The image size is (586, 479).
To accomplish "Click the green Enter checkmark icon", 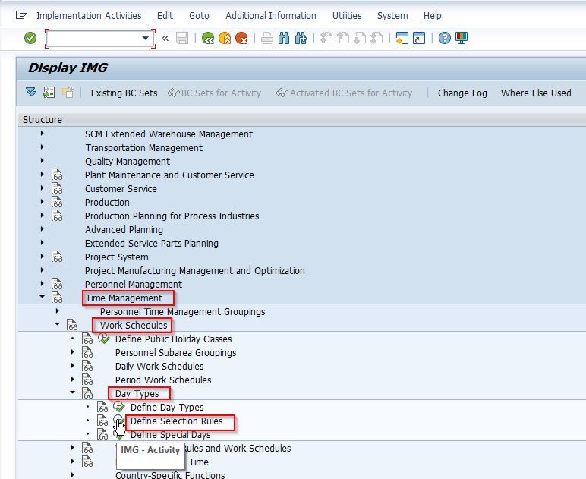I will coord(30,38).
